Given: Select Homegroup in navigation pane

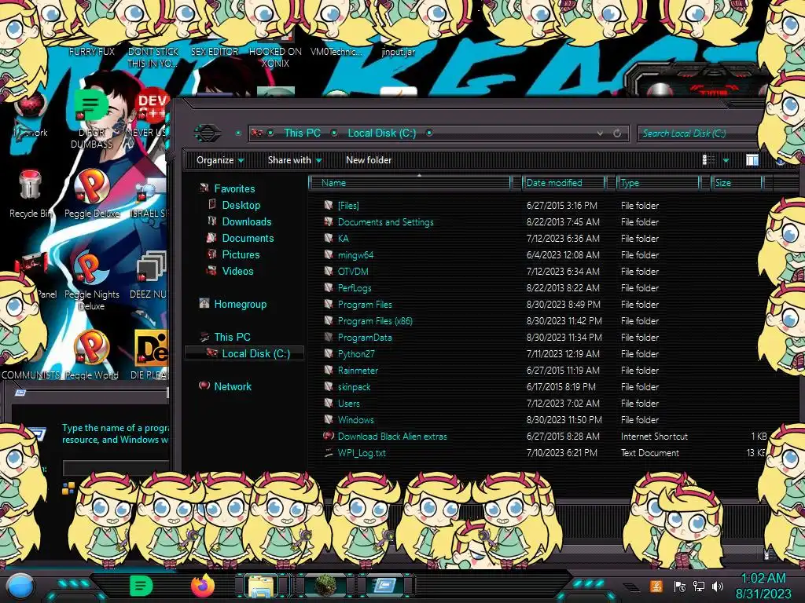Looking at the screenshot, I should (240, 304).
